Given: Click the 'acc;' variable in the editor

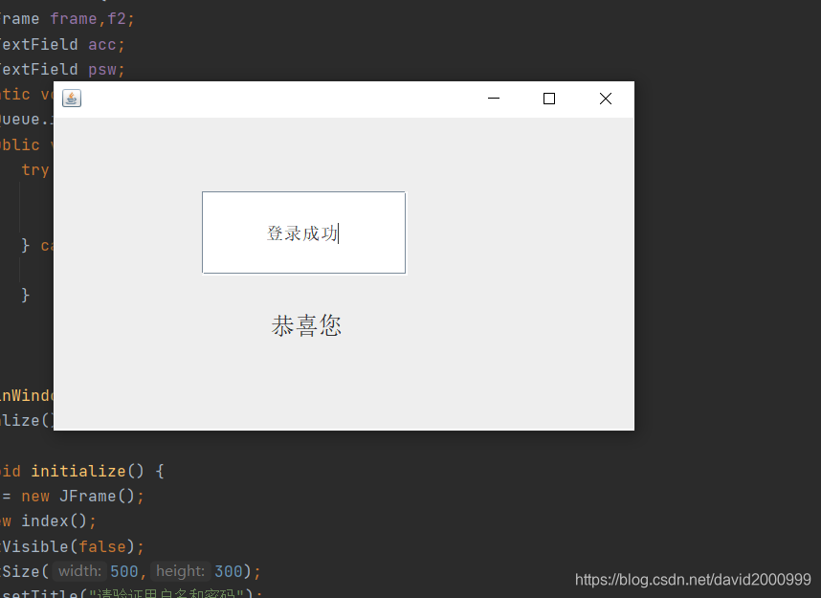Looking at the screenshot, I should pyautogui.click(x=107, y=45).
